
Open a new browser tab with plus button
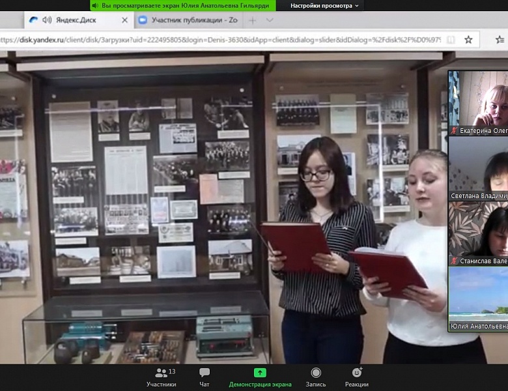253,20
